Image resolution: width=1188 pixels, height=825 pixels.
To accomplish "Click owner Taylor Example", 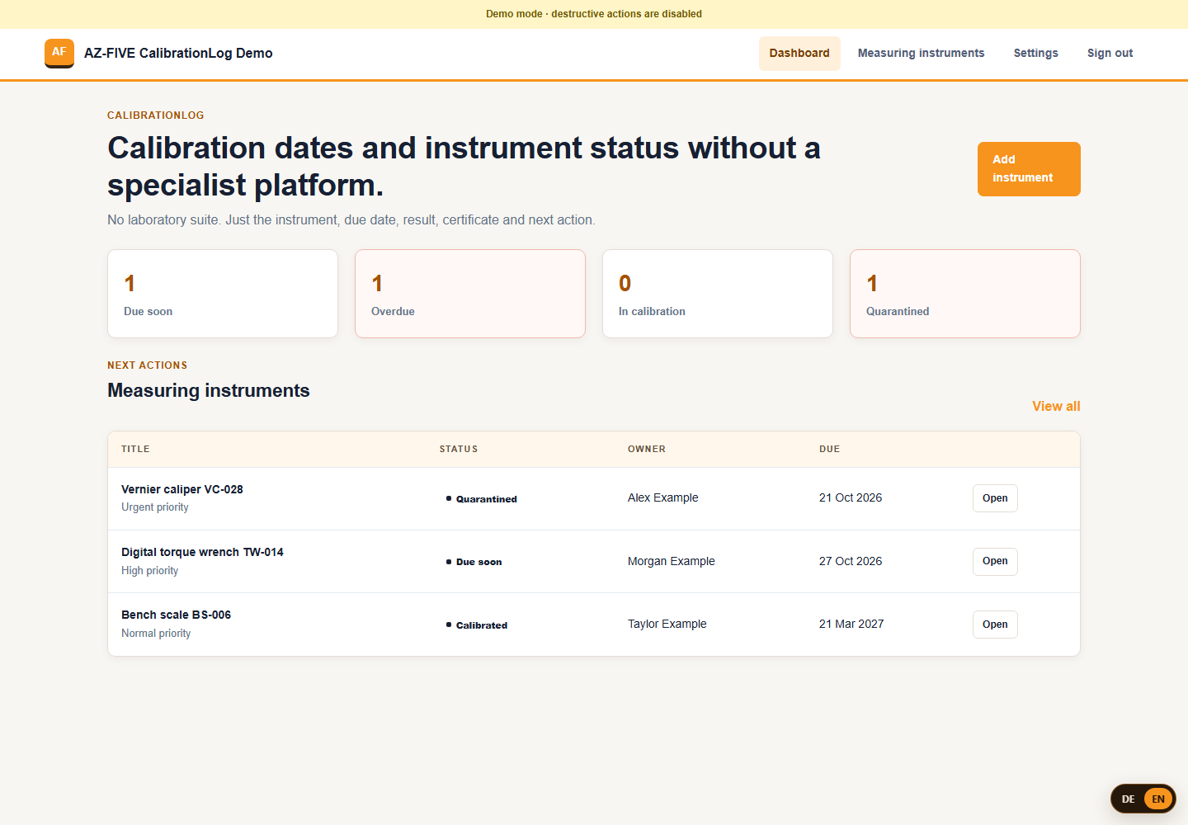I will tap(667, 624).
